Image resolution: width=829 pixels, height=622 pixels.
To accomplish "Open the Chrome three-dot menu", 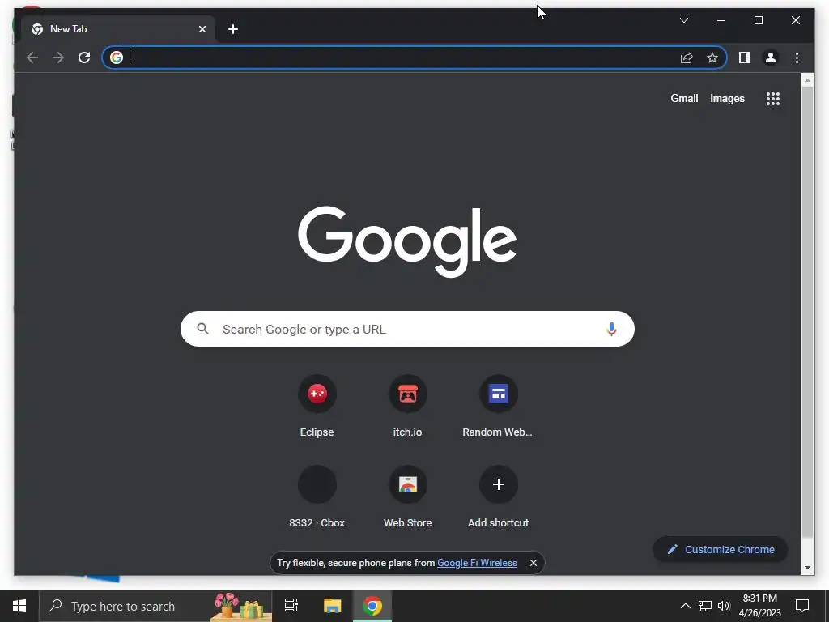I will tap(797, 58).
